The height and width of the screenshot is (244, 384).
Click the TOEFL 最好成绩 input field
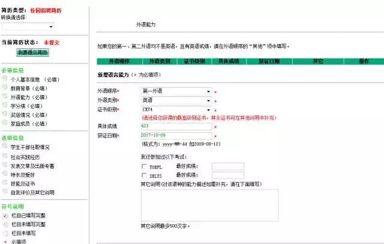click(228, 166)
